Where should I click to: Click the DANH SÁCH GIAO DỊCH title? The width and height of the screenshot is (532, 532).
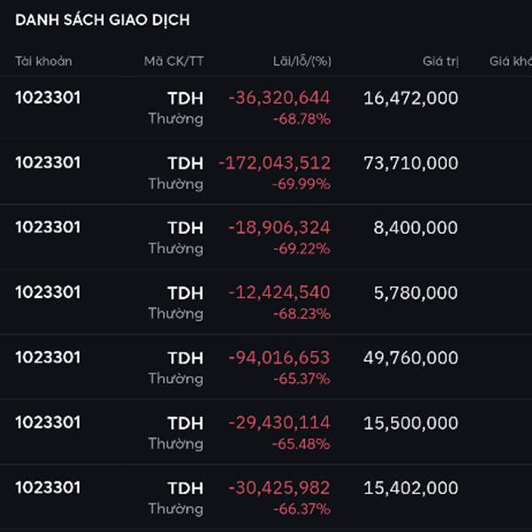[103, 20]
